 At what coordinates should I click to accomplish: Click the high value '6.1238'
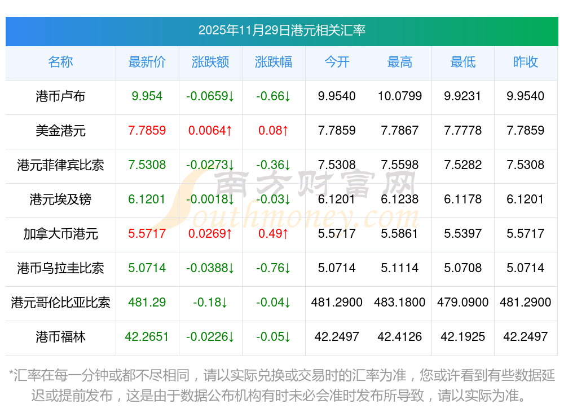click(x=400, y=199)
